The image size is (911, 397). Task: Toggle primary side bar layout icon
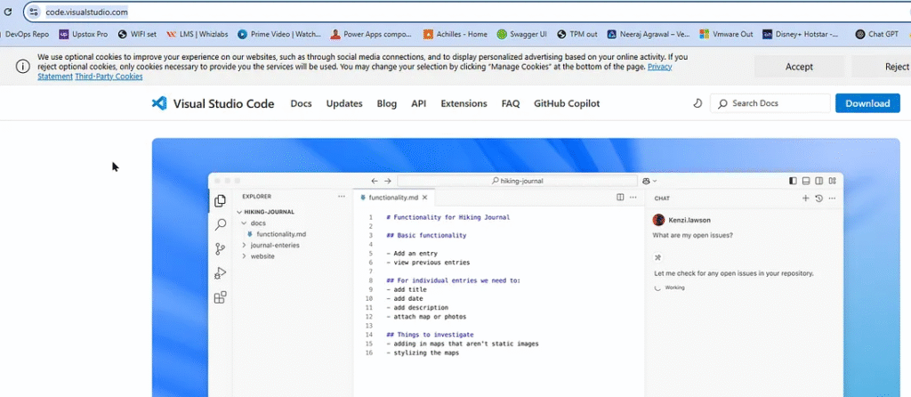tap(793, 181)
